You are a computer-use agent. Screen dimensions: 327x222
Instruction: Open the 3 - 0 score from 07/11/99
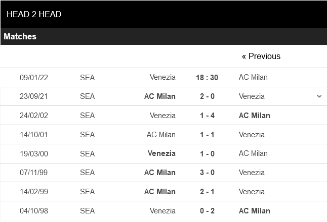[x=207, y=173]
